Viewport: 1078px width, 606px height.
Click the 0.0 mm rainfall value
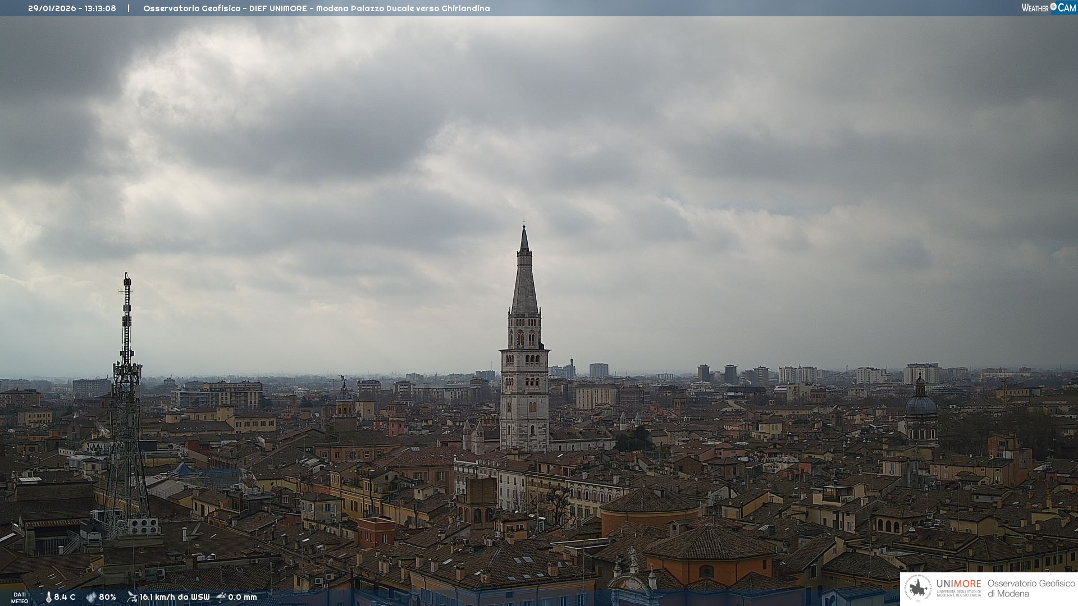pyautogui.click(x=242, y=597)
